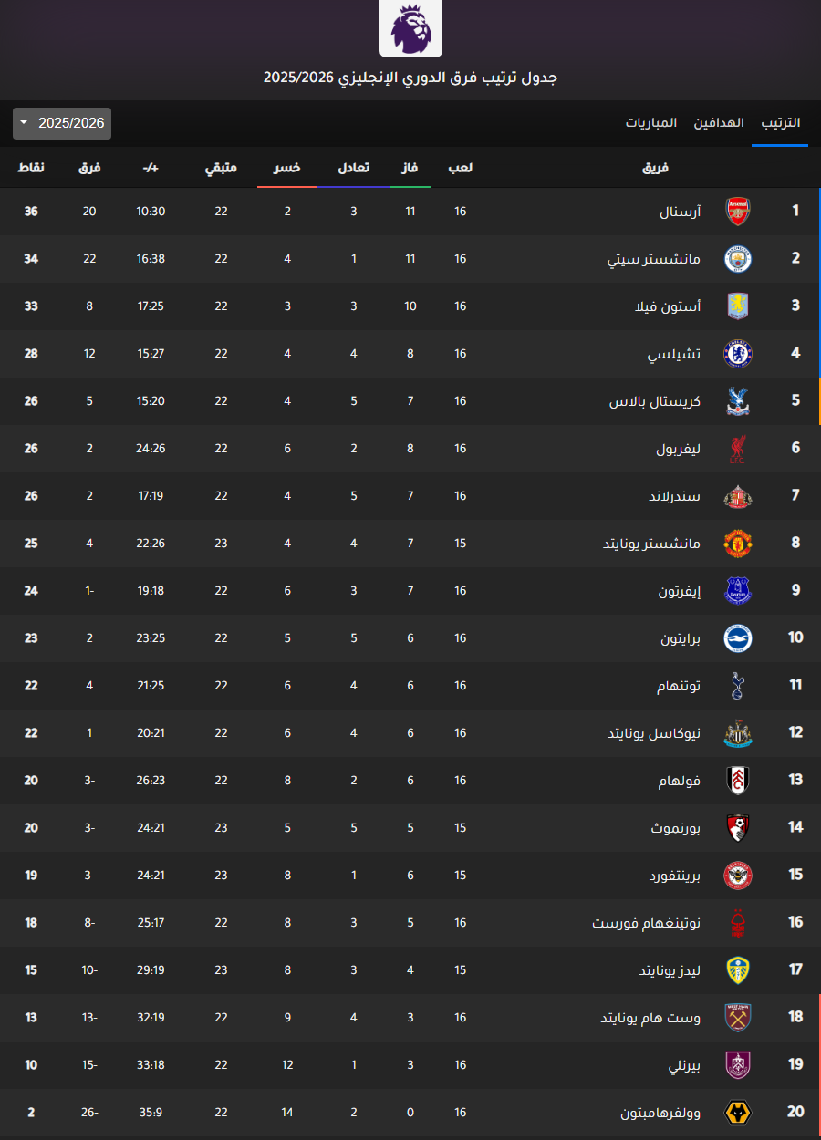The height and width of the screenshot is (1140, 821).
Task: Click the Wolverhampton wolf crest
Action: pyautogui.click(x=737, y=1113)
